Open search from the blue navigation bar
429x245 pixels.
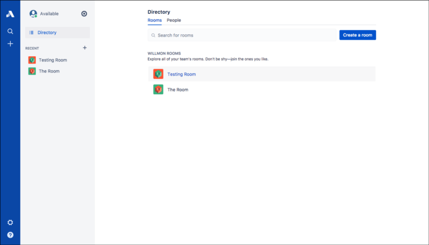pyautogui.click(x=10, y=32)
